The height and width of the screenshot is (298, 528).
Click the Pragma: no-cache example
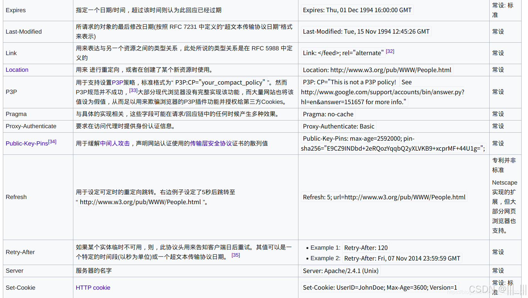[328, 114]
